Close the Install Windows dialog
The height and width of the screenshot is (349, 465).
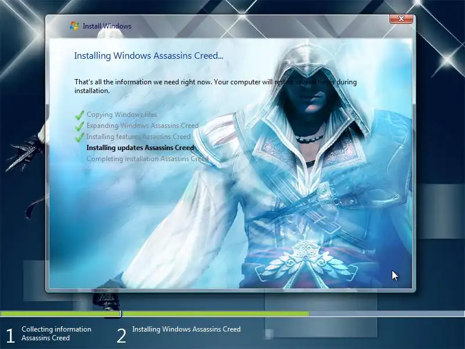point(401,19)
